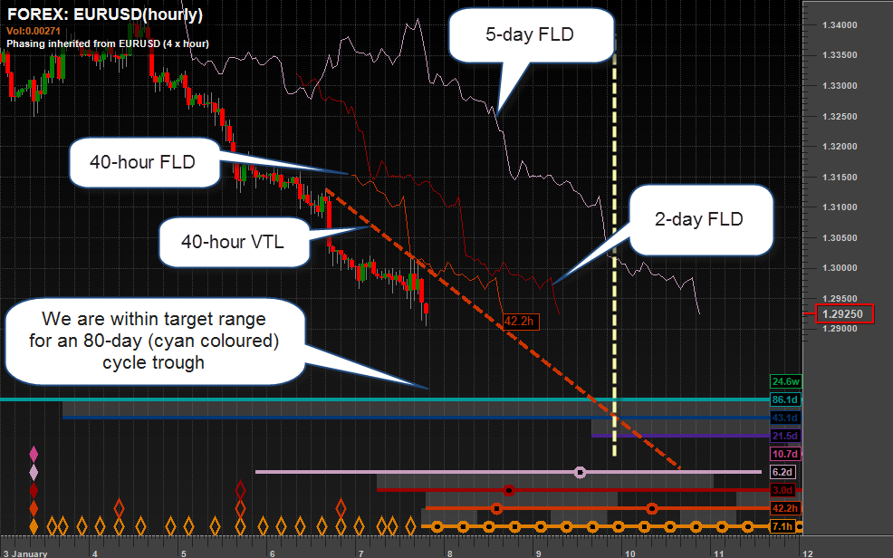Click the 2-day FLD callout

[702, 220]
